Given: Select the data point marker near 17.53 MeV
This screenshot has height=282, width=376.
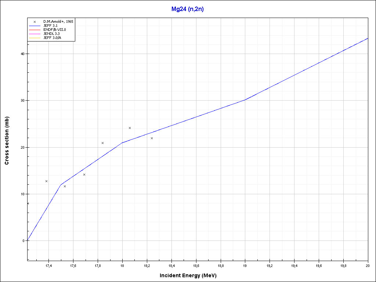Looking at the screenshot, I should click(65, 186).
